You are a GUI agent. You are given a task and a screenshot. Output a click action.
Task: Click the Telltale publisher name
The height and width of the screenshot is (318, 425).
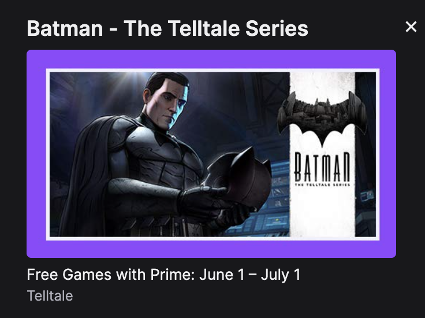click(x=50, y=295)
